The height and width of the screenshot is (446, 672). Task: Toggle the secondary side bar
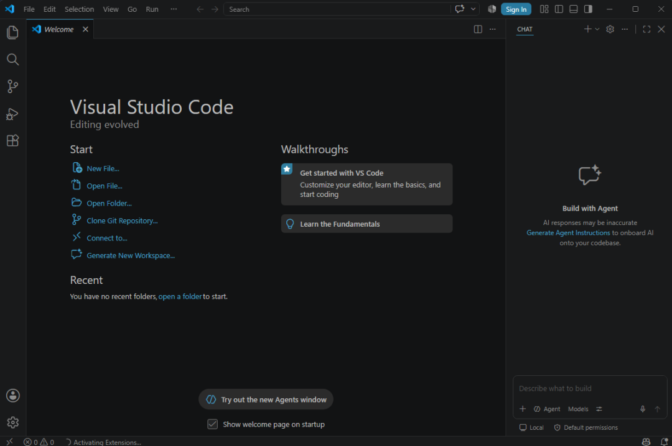coord(588,9)
